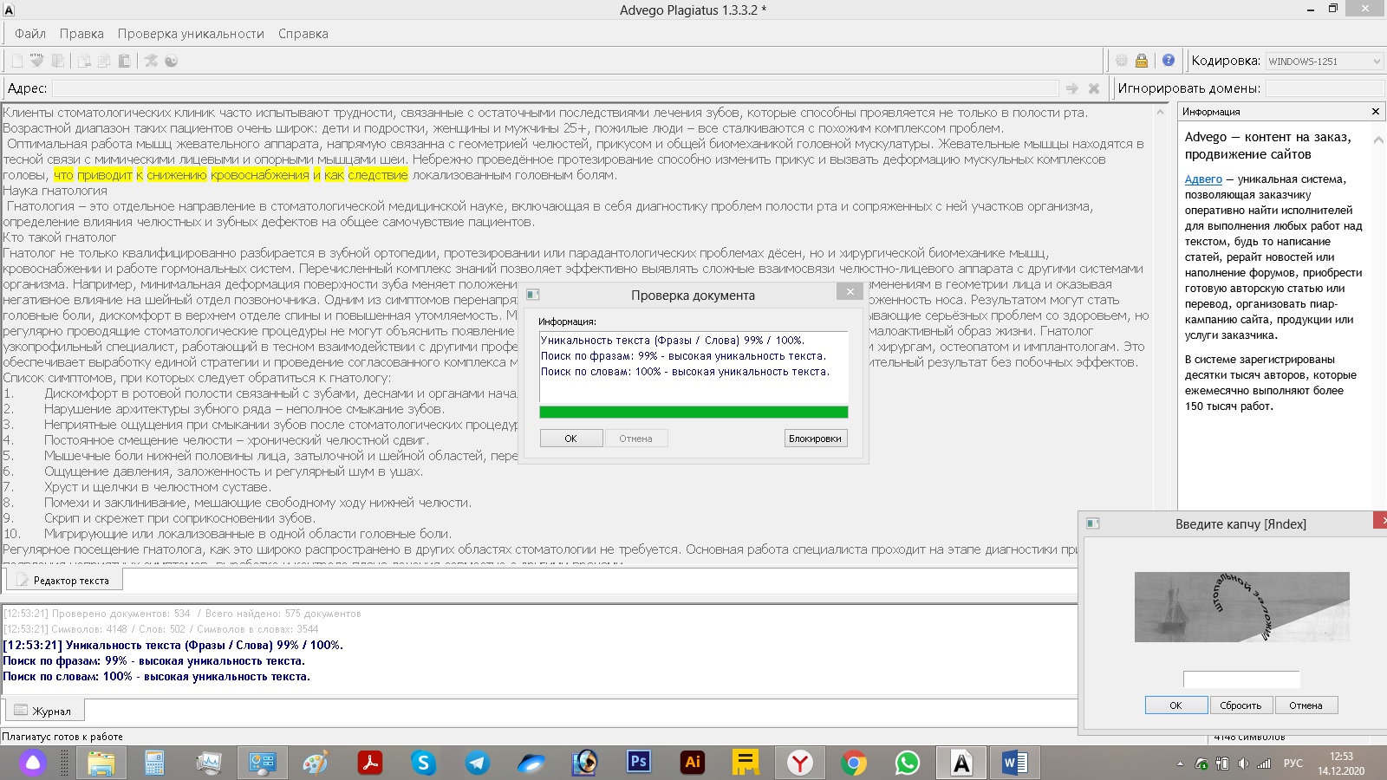
Task: Open the Кодировка WINDOWS-1251 dropdown
Action: click(x=1324, y=62)
